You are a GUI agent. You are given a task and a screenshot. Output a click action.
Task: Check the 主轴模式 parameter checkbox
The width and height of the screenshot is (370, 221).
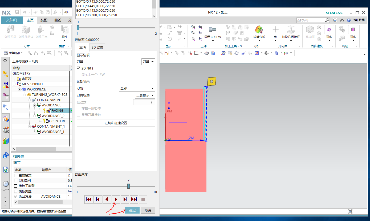tap(16, 175)
